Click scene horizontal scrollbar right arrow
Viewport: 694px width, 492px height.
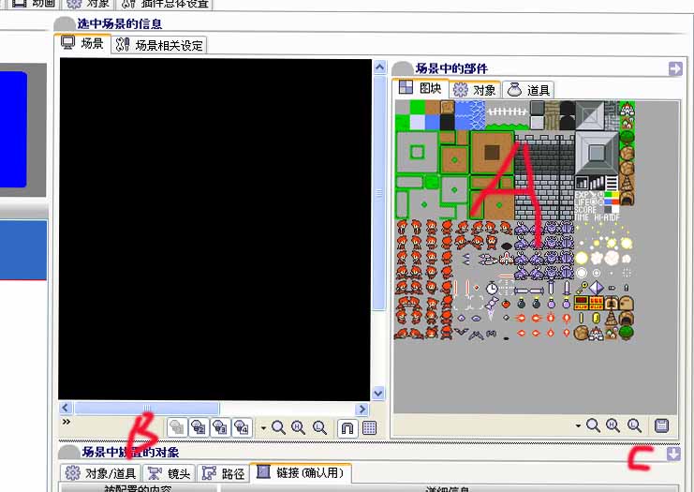pos(362,409)
